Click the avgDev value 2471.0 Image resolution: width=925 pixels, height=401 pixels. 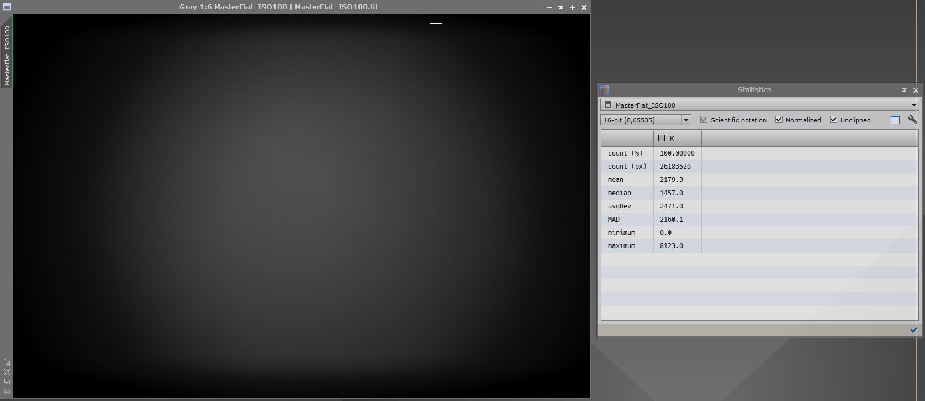click(672, 206)
